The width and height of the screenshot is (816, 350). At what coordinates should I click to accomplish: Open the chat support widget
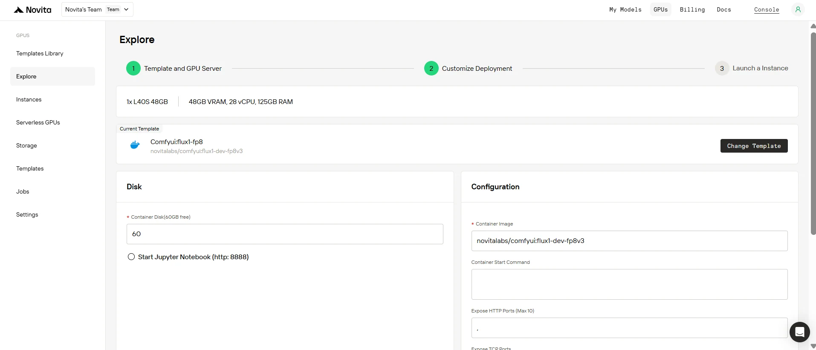click(799, 332)
